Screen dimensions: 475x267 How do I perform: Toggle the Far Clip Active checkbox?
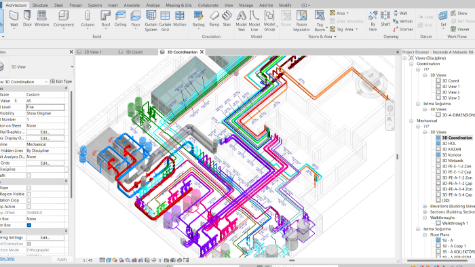pyautogui.click(x=29, y=207)
